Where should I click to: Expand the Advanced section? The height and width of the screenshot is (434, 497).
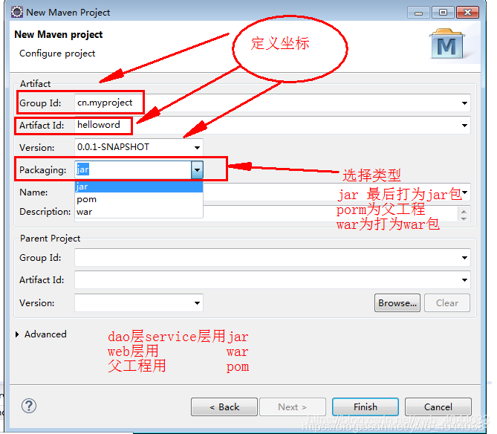(x=17, y=334)
